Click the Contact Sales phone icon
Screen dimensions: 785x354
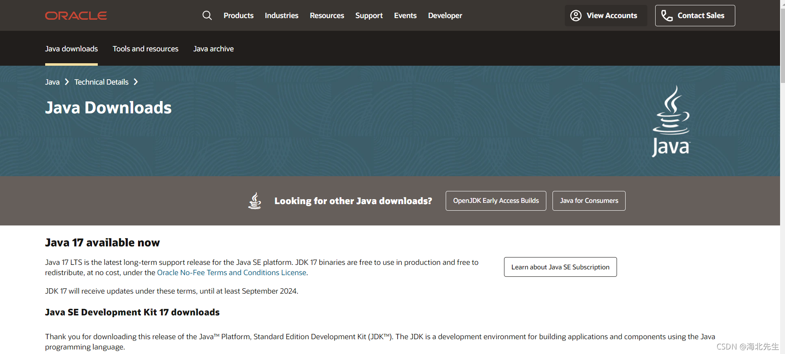coord(667,16)
